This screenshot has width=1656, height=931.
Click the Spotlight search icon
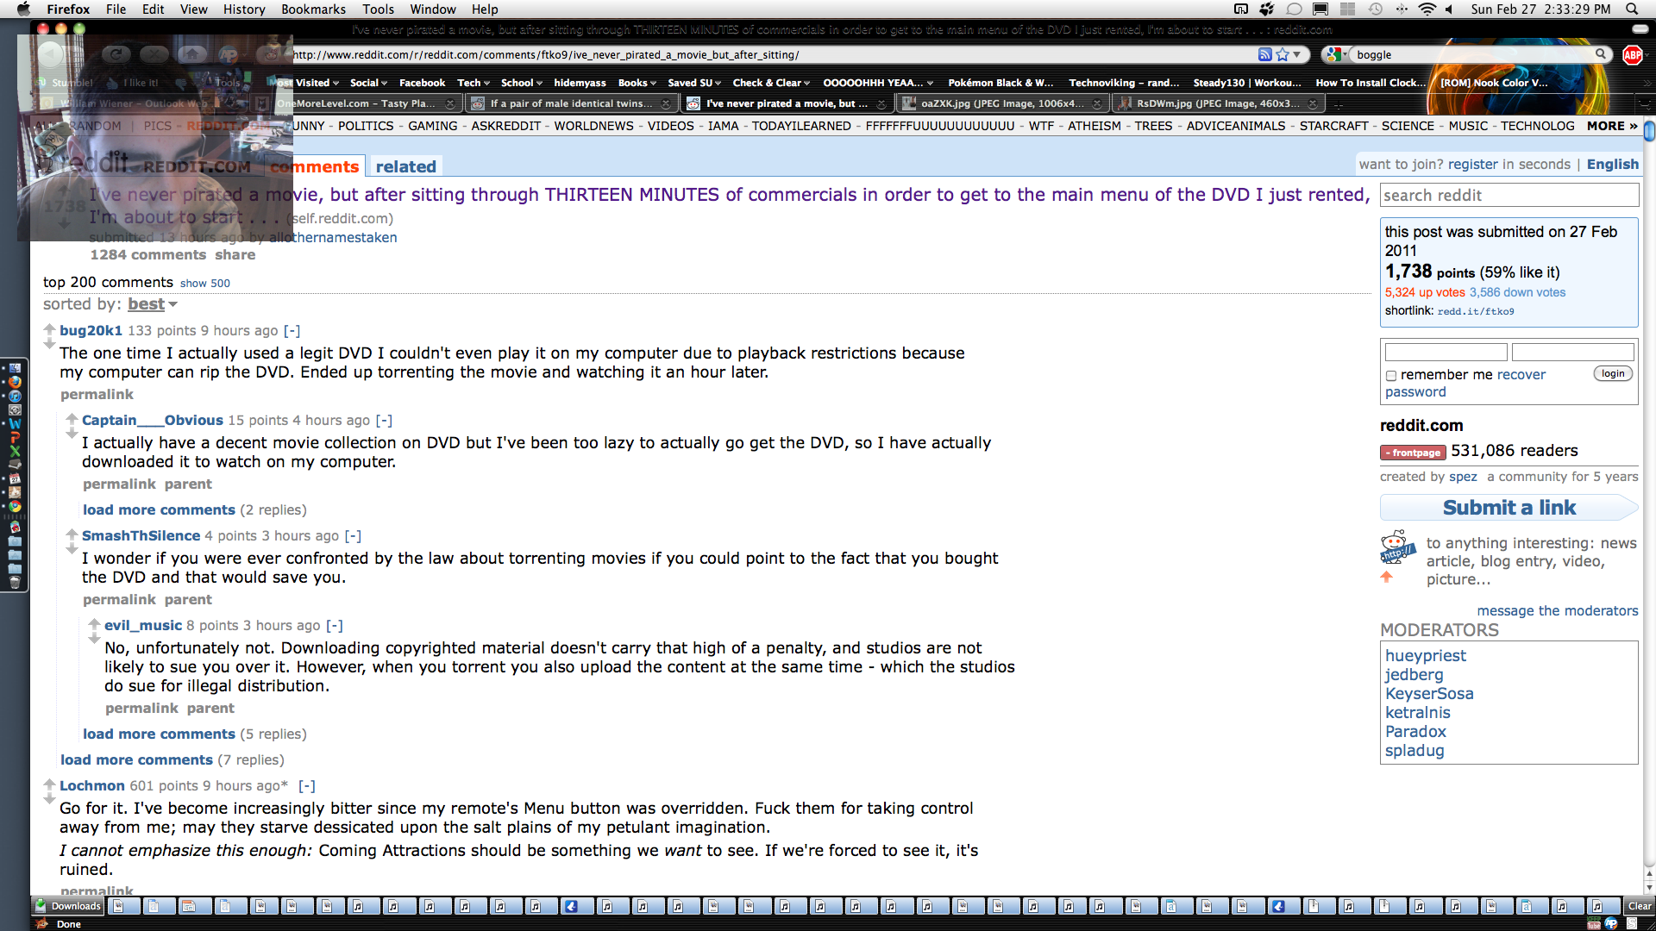click(1632, 9)
